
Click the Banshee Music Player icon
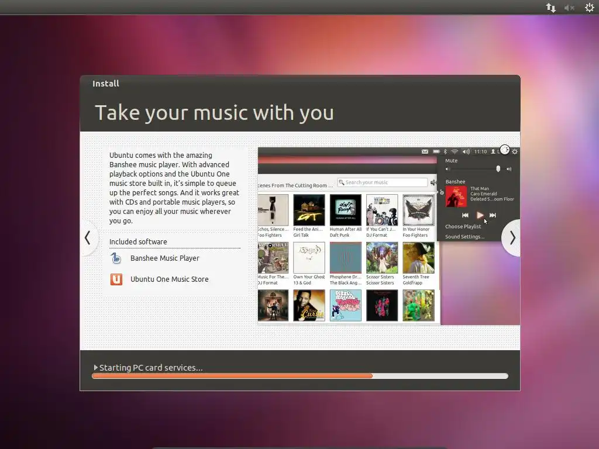[x=116, y=258]
